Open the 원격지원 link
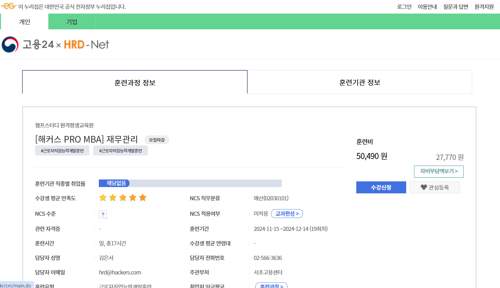Screen dimensions: 500x288 click(484, 7)
